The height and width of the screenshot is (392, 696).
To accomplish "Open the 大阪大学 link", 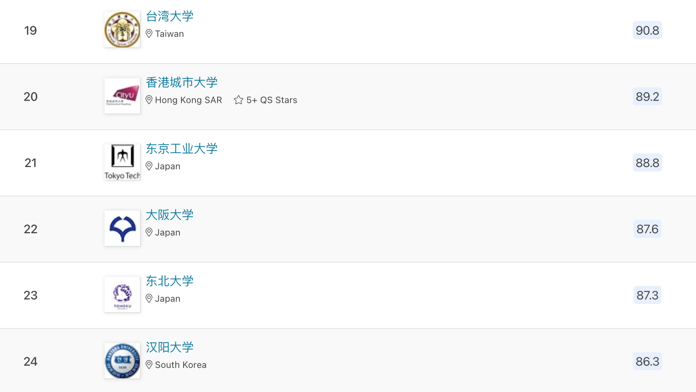I will click(170, 215).
